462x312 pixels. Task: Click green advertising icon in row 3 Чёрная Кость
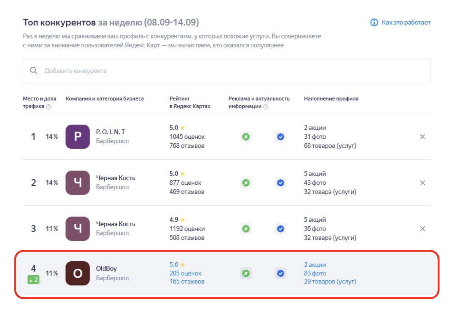pos(246,229)
